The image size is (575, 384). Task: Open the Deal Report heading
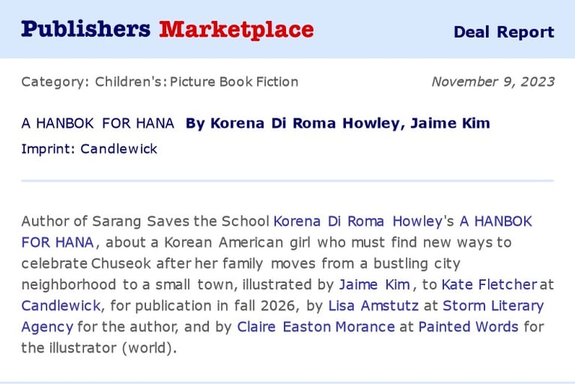504,32
